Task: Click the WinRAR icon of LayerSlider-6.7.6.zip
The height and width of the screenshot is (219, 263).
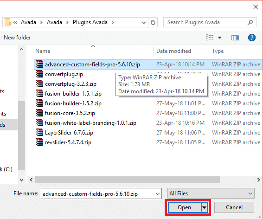Action: pyautogui.click(x=39, y=132)
